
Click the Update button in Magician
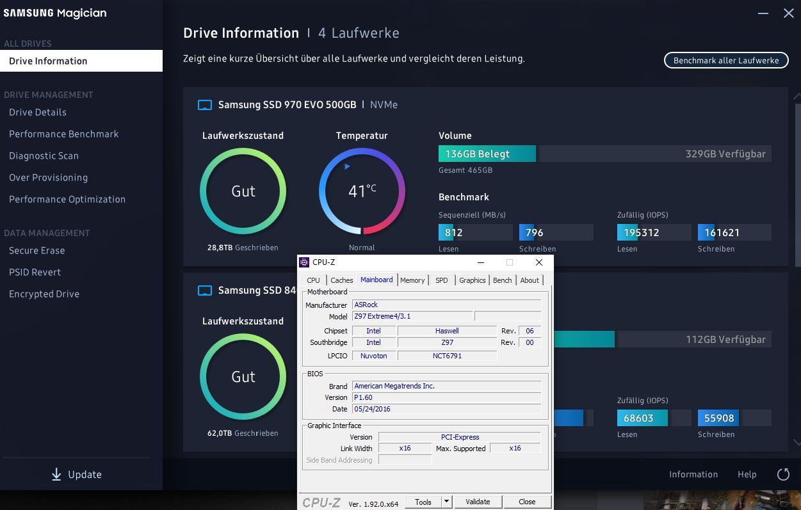coord(76,474)
